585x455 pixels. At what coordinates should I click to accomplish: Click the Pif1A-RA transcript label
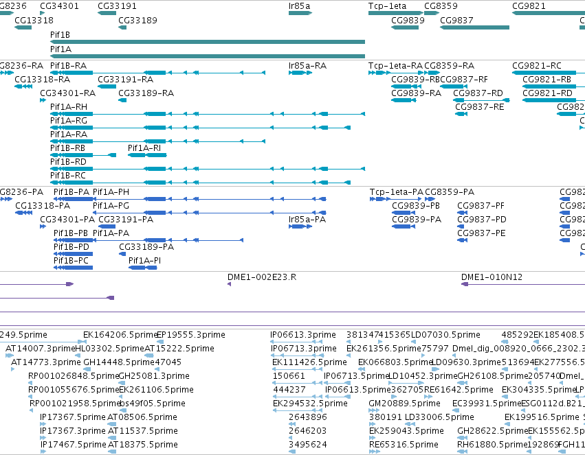pos(69,134)
